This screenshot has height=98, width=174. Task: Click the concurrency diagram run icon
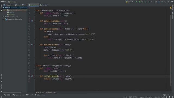click(149, 2)
